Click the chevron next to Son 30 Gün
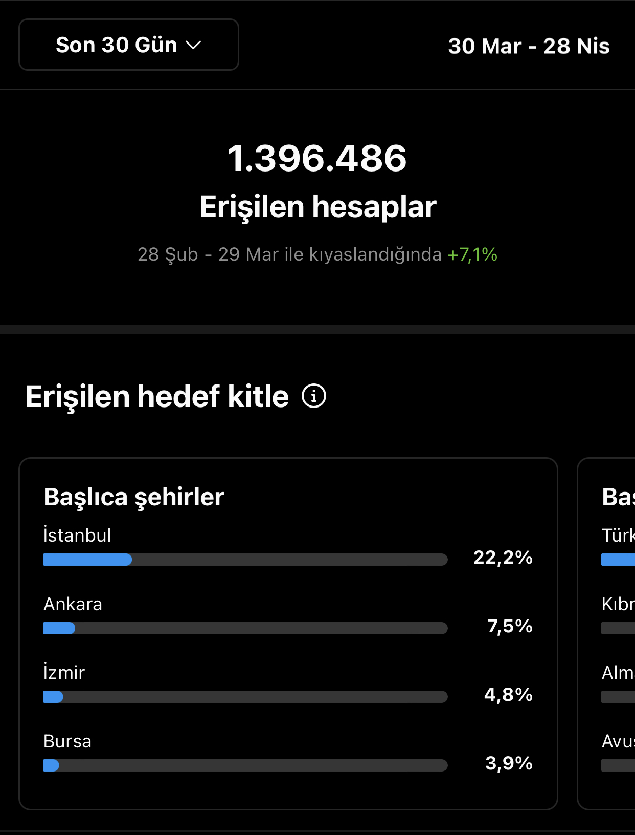 194,46
